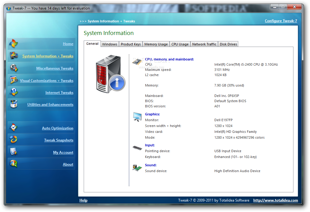
Task: Click the High Definition Audio Device value
Action: pos(237,171)
